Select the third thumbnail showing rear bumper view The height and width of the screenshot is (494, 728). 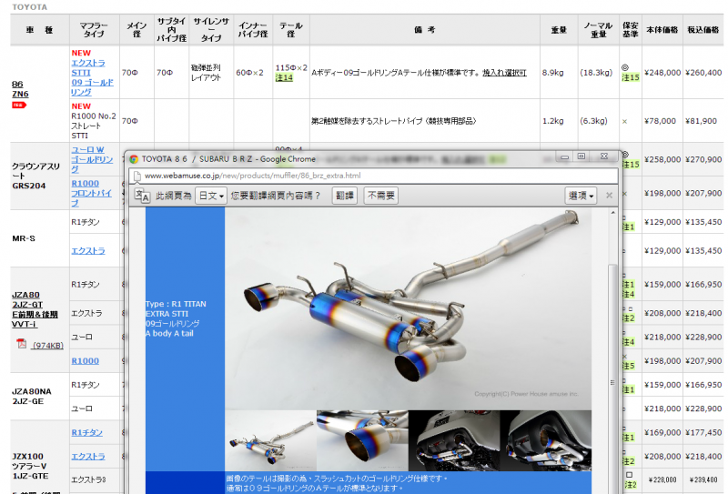[x=454, y=440]
